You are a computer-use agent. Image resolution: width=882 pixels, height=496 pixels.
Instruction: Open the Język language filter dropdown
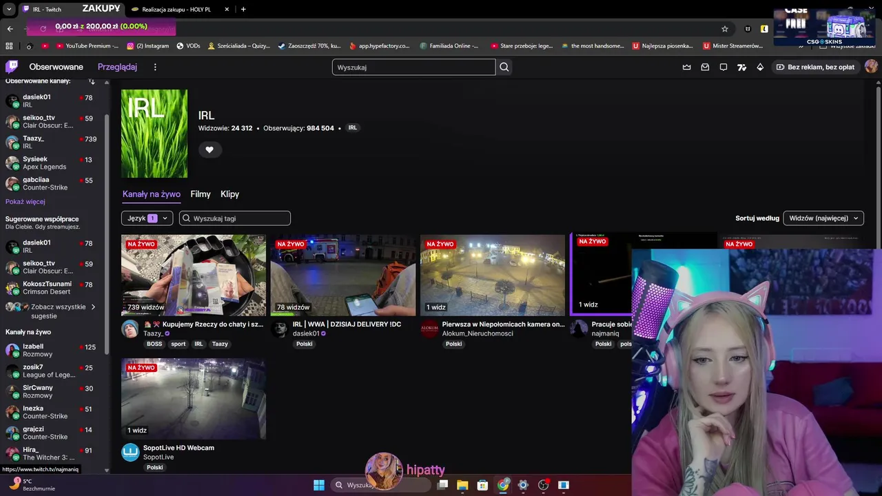(x=147, y=218)
